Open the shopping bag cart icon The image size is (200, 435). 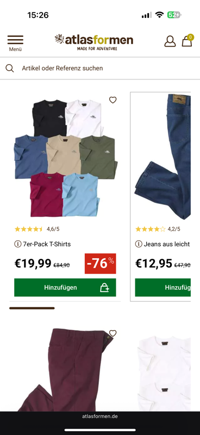pos(187,41)
